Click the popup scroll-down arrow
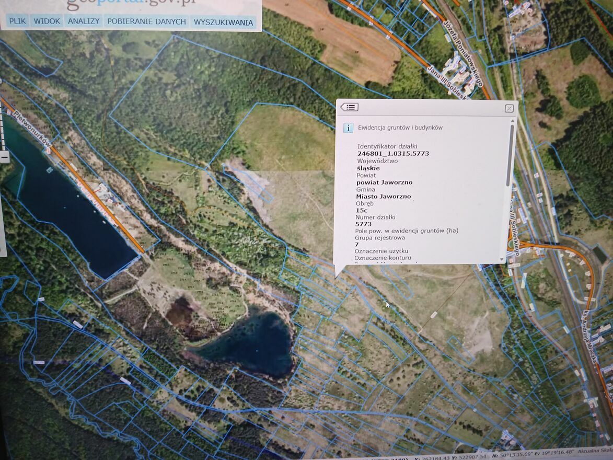 tap(502, 259)
